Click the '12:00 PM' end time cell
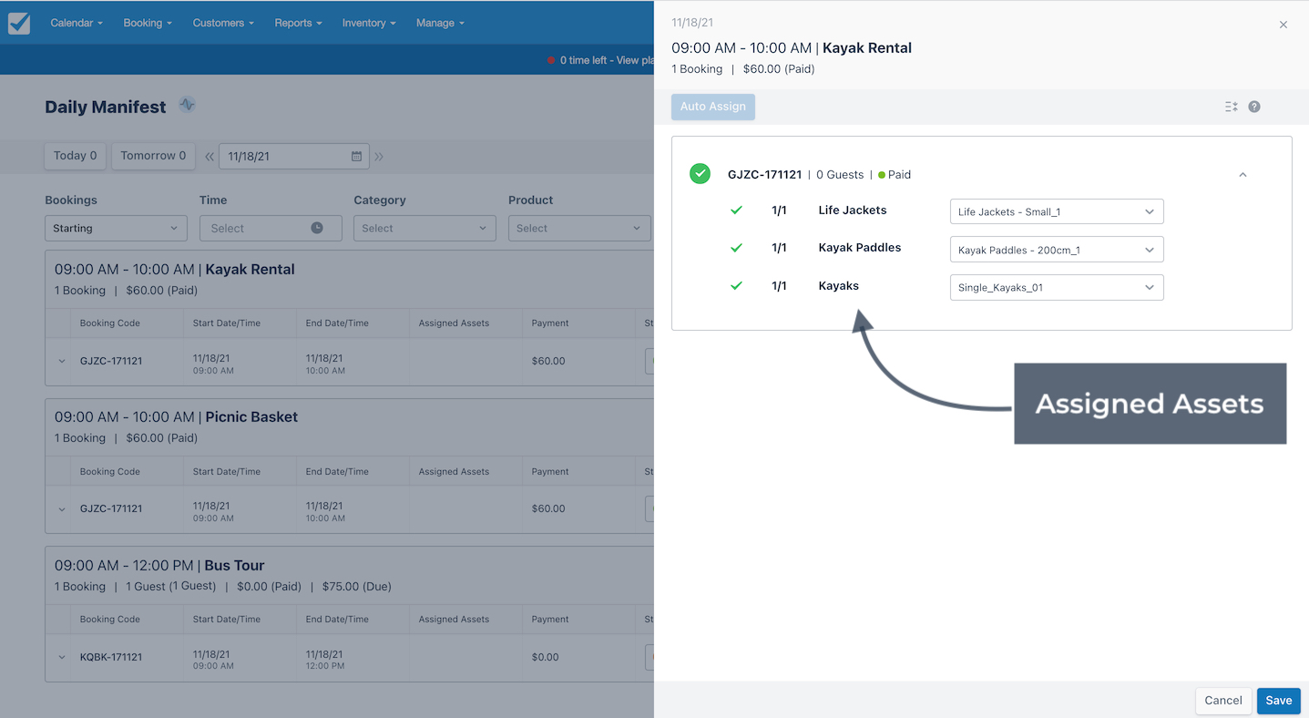Viewport: 1309px width, 718px height. (325, 666)
